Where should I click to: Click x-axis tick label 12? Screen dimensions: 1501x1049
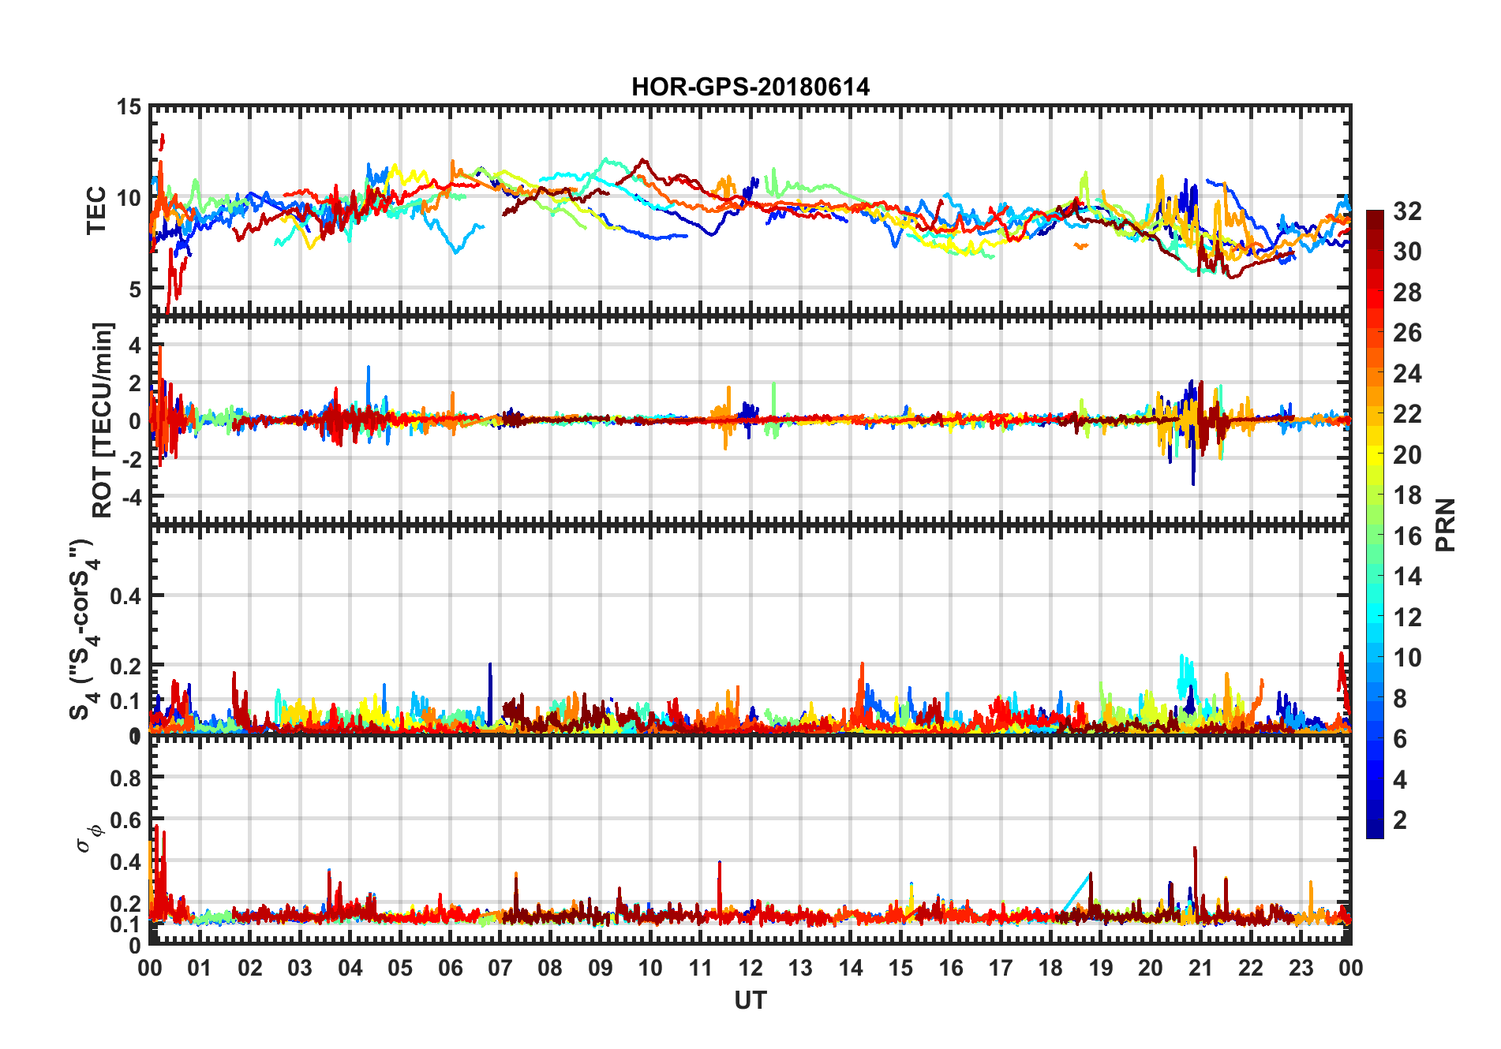pyautogui.click(x=750, y=969)
